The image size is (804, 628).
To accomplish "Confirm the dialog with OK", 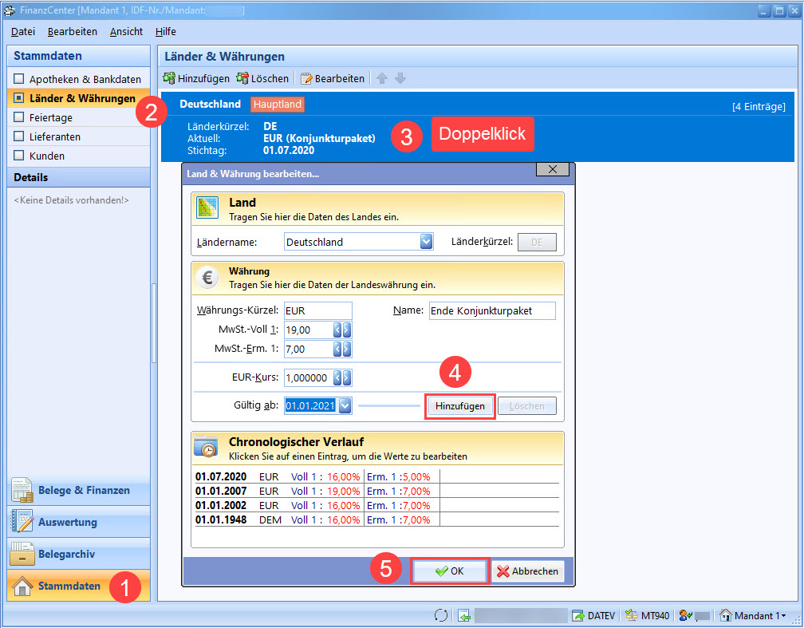I will (449, 571).
